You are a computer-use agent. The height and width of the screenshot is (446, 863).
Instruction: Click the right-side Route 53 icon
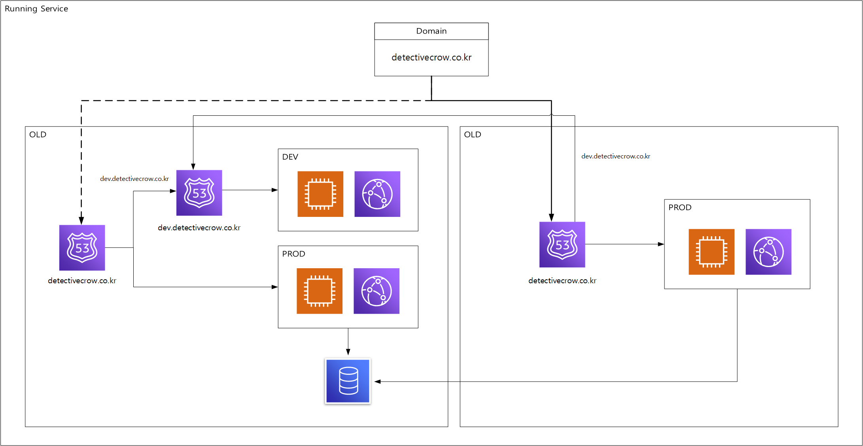[562, 245]
